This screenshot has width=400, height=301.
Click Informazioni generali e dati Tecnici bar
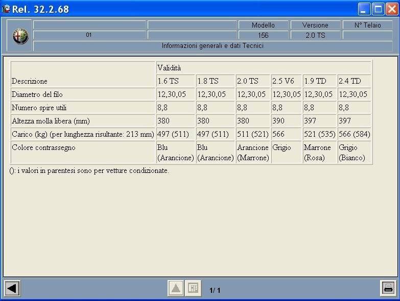(x=213, y=46)
